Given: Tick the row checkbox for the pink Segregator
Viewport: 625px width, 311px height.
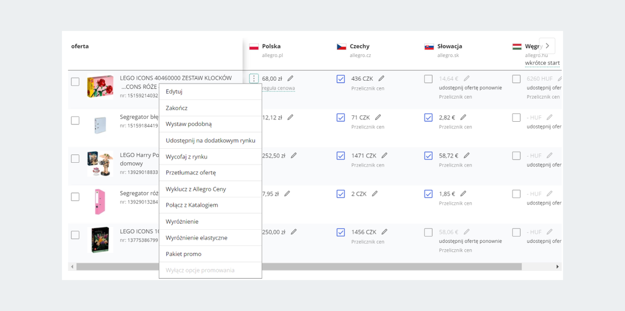Looking at the screenshot, I should point(75,197).
